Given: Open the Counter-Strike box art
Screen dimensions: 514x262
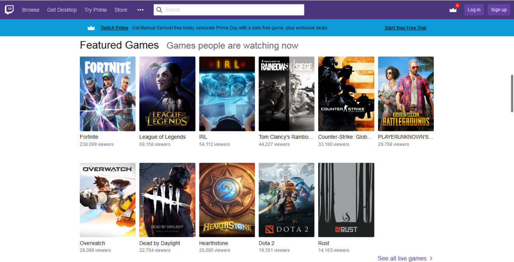Looking at the screenshot, I should click(346, 94).
